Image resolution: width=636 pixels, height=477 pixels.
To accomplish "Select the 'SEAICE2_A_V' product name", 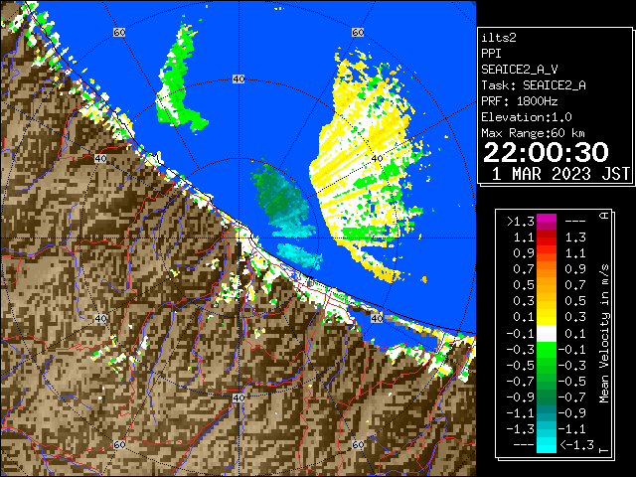I will (x=519, y=70).
